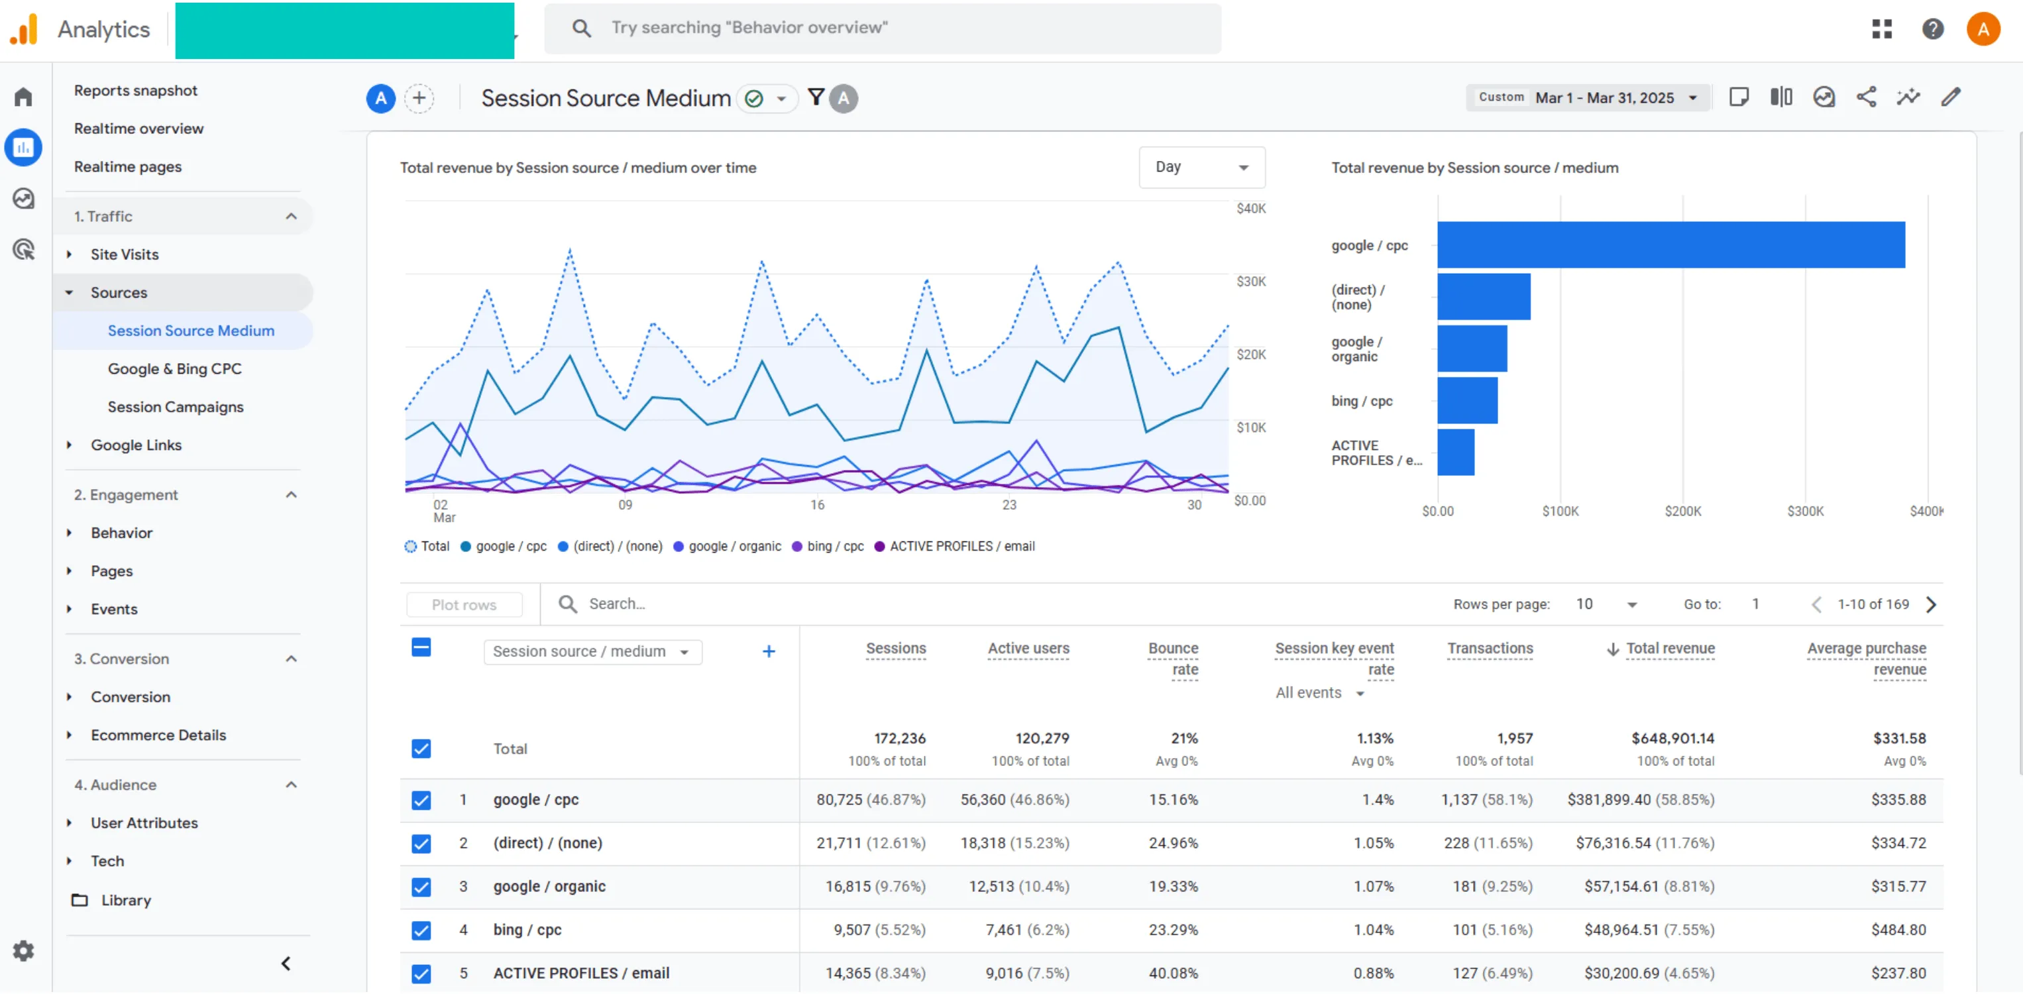Click the add comparison plus icon
Image resolution: width=2023 pixels, height=994 pixels.
419,98
